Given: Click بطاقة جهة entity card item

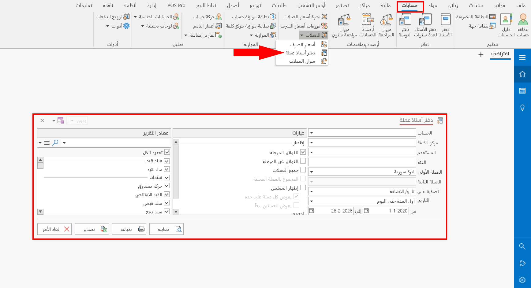Looking at the screenshot, I should click(482, 26).
